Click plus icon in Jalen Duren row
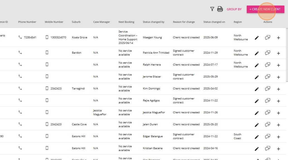Screen dimensions: 288x160 (279, 125)
